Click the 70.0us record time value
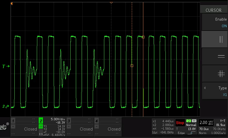 point(204,129)
